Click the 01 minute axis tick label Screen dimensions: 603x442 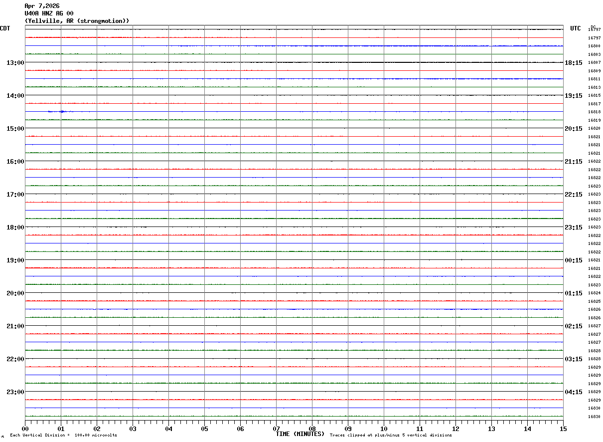point(61,429)
